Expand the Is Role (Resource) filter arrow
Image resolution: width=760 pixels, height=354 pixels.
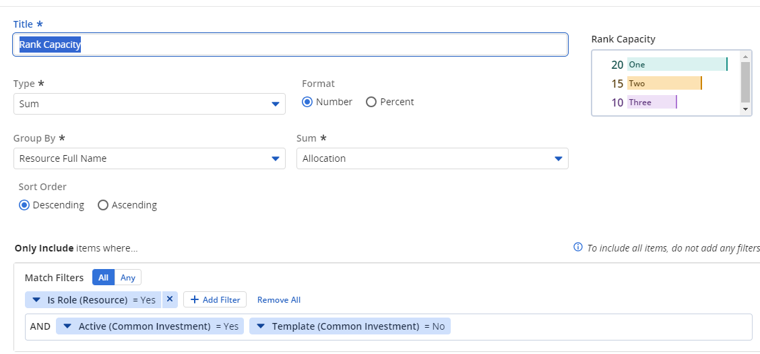(x=36, y=299)
